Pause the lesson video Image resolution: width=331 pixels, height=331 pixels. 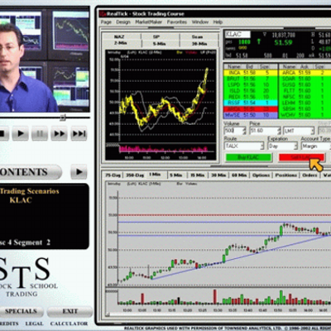coord(40,134)
